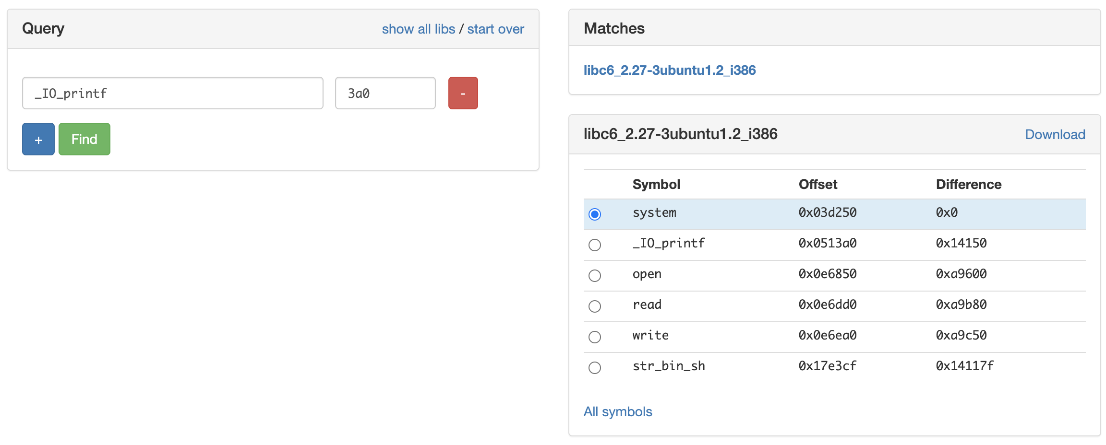The width and height of the screenshot is (1106, 445).
Task: Select the _IO_printf radio button
Action: (x=595, y=245)
